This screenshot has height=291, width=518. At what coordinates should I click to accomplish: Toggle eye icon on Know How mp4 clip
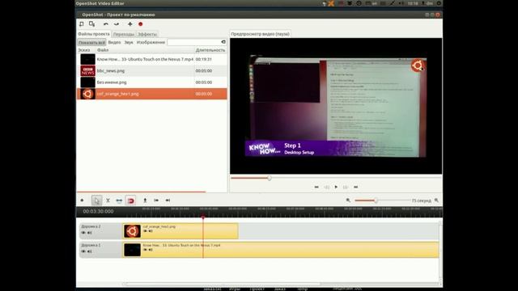click(145, 250)
